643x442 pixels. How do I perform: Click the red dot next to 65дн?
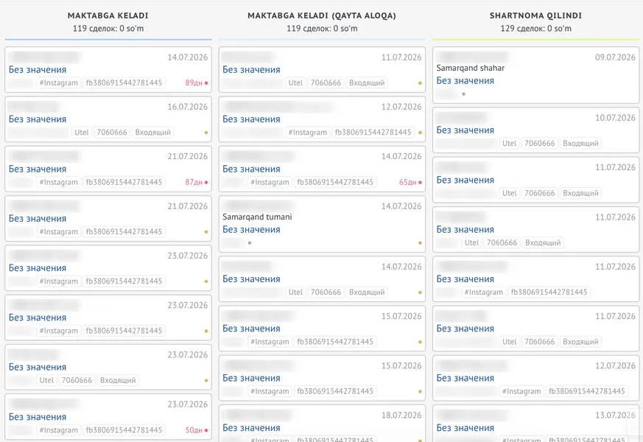tap(420, 182)
